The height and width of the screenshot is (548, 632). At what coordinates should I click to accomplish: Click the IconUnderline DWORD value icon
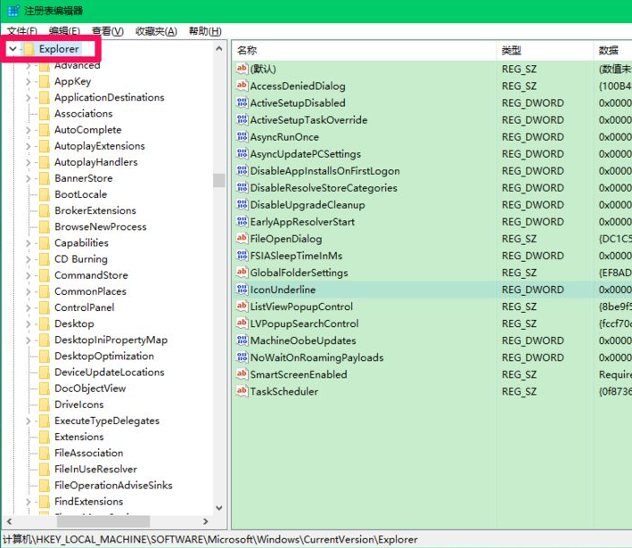click(x=242, y=290)
